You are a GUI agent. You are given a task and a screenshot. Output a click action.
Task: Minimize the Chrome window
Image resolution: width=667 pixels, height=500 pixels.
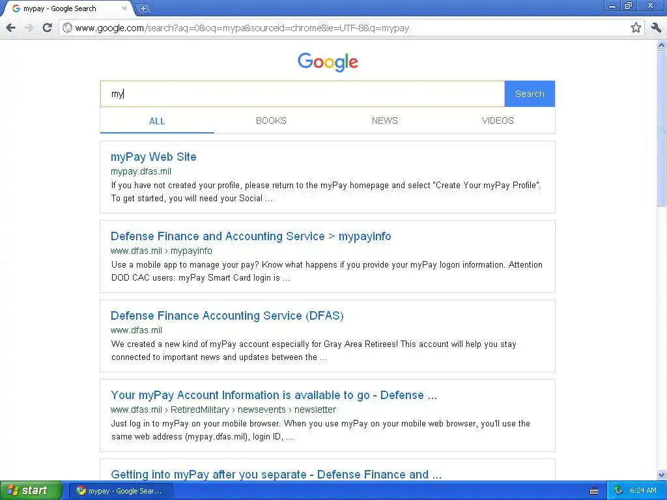(612, 6)
